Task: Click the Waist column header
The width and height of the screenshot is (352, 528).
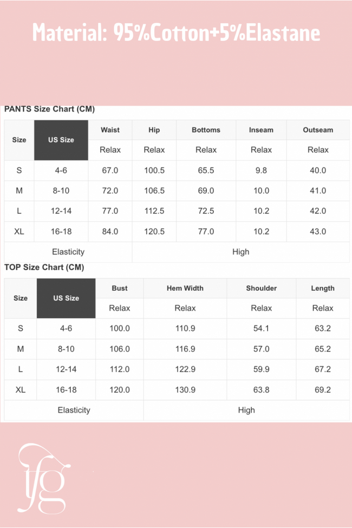Action: point(110,130)
